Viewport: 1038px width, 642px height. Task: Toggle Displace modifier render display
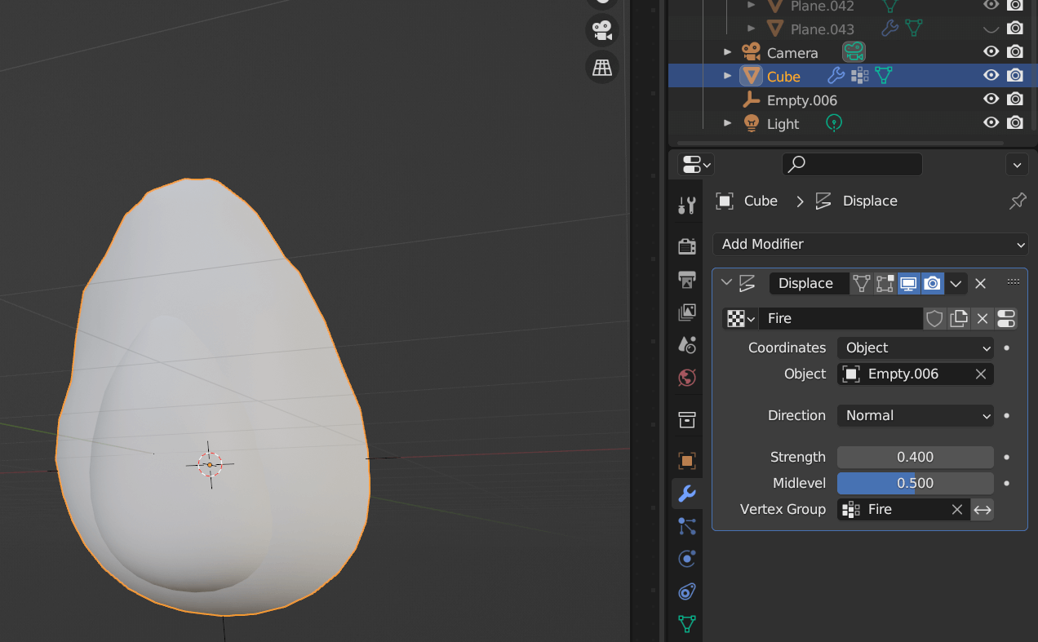click(x=932, y=283)
